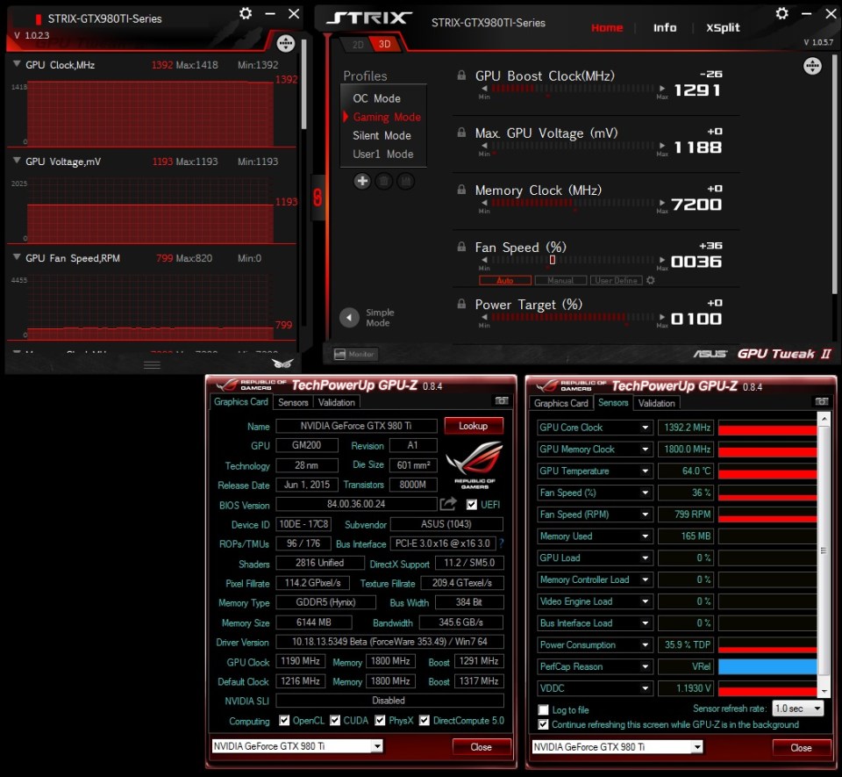
Task: Collapse the GPU Clock,MHz graph
Action: coord(17,64)
